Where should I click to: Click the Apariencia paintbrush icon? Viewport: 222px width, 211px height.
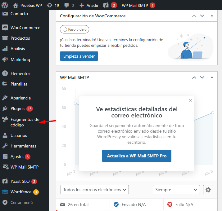(x=5, y=98)
